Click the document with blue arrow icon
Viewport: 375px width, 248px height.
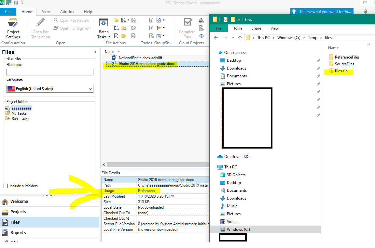point(116,28)
